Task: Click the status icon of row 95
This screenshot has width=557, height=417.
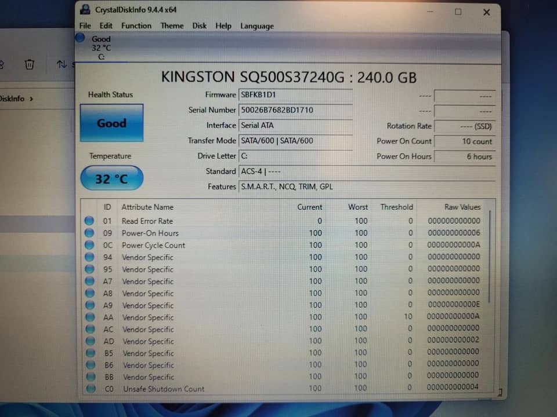Action: 89,269
